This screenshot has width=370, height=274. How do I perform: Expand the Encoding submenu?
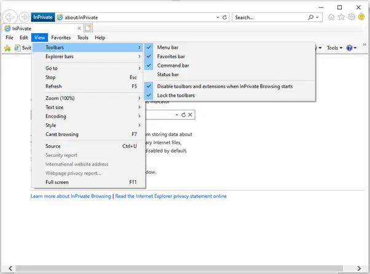88,116
